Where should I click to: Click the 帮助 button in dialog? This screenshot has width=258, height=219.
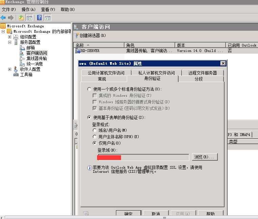tap(210, 213)
